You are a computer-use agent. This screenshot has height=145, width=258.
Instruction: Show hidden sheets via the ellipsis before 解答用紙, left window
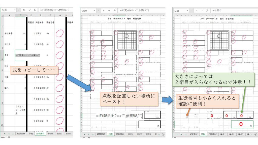point(13,134)
